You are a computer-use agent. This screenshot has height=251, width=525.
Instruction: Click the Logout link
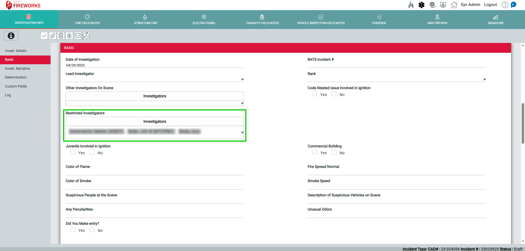[x=490, y=5]
